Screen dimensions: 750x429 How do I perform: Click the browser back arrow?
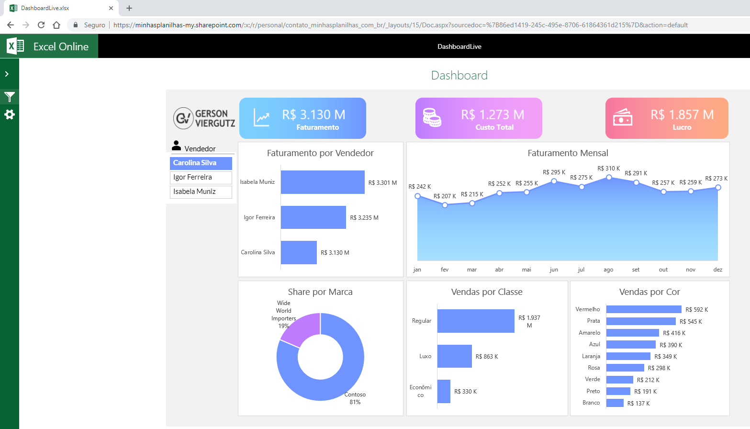(10, 24)
